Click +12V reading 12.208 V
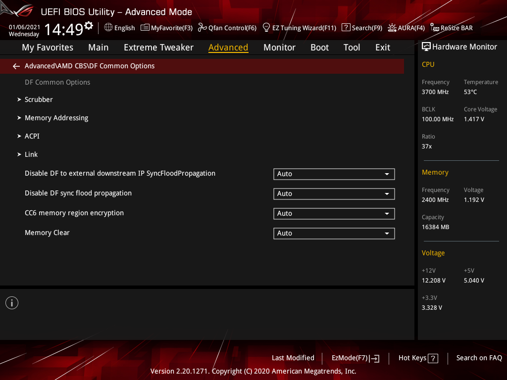 pyautogui.click(x=434, y=281)
